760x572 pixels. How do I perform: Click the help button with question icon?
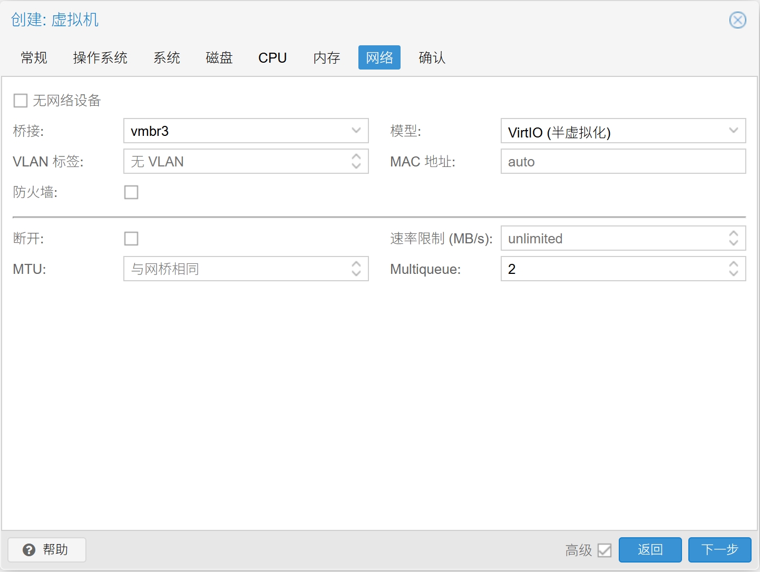point(47,549)
